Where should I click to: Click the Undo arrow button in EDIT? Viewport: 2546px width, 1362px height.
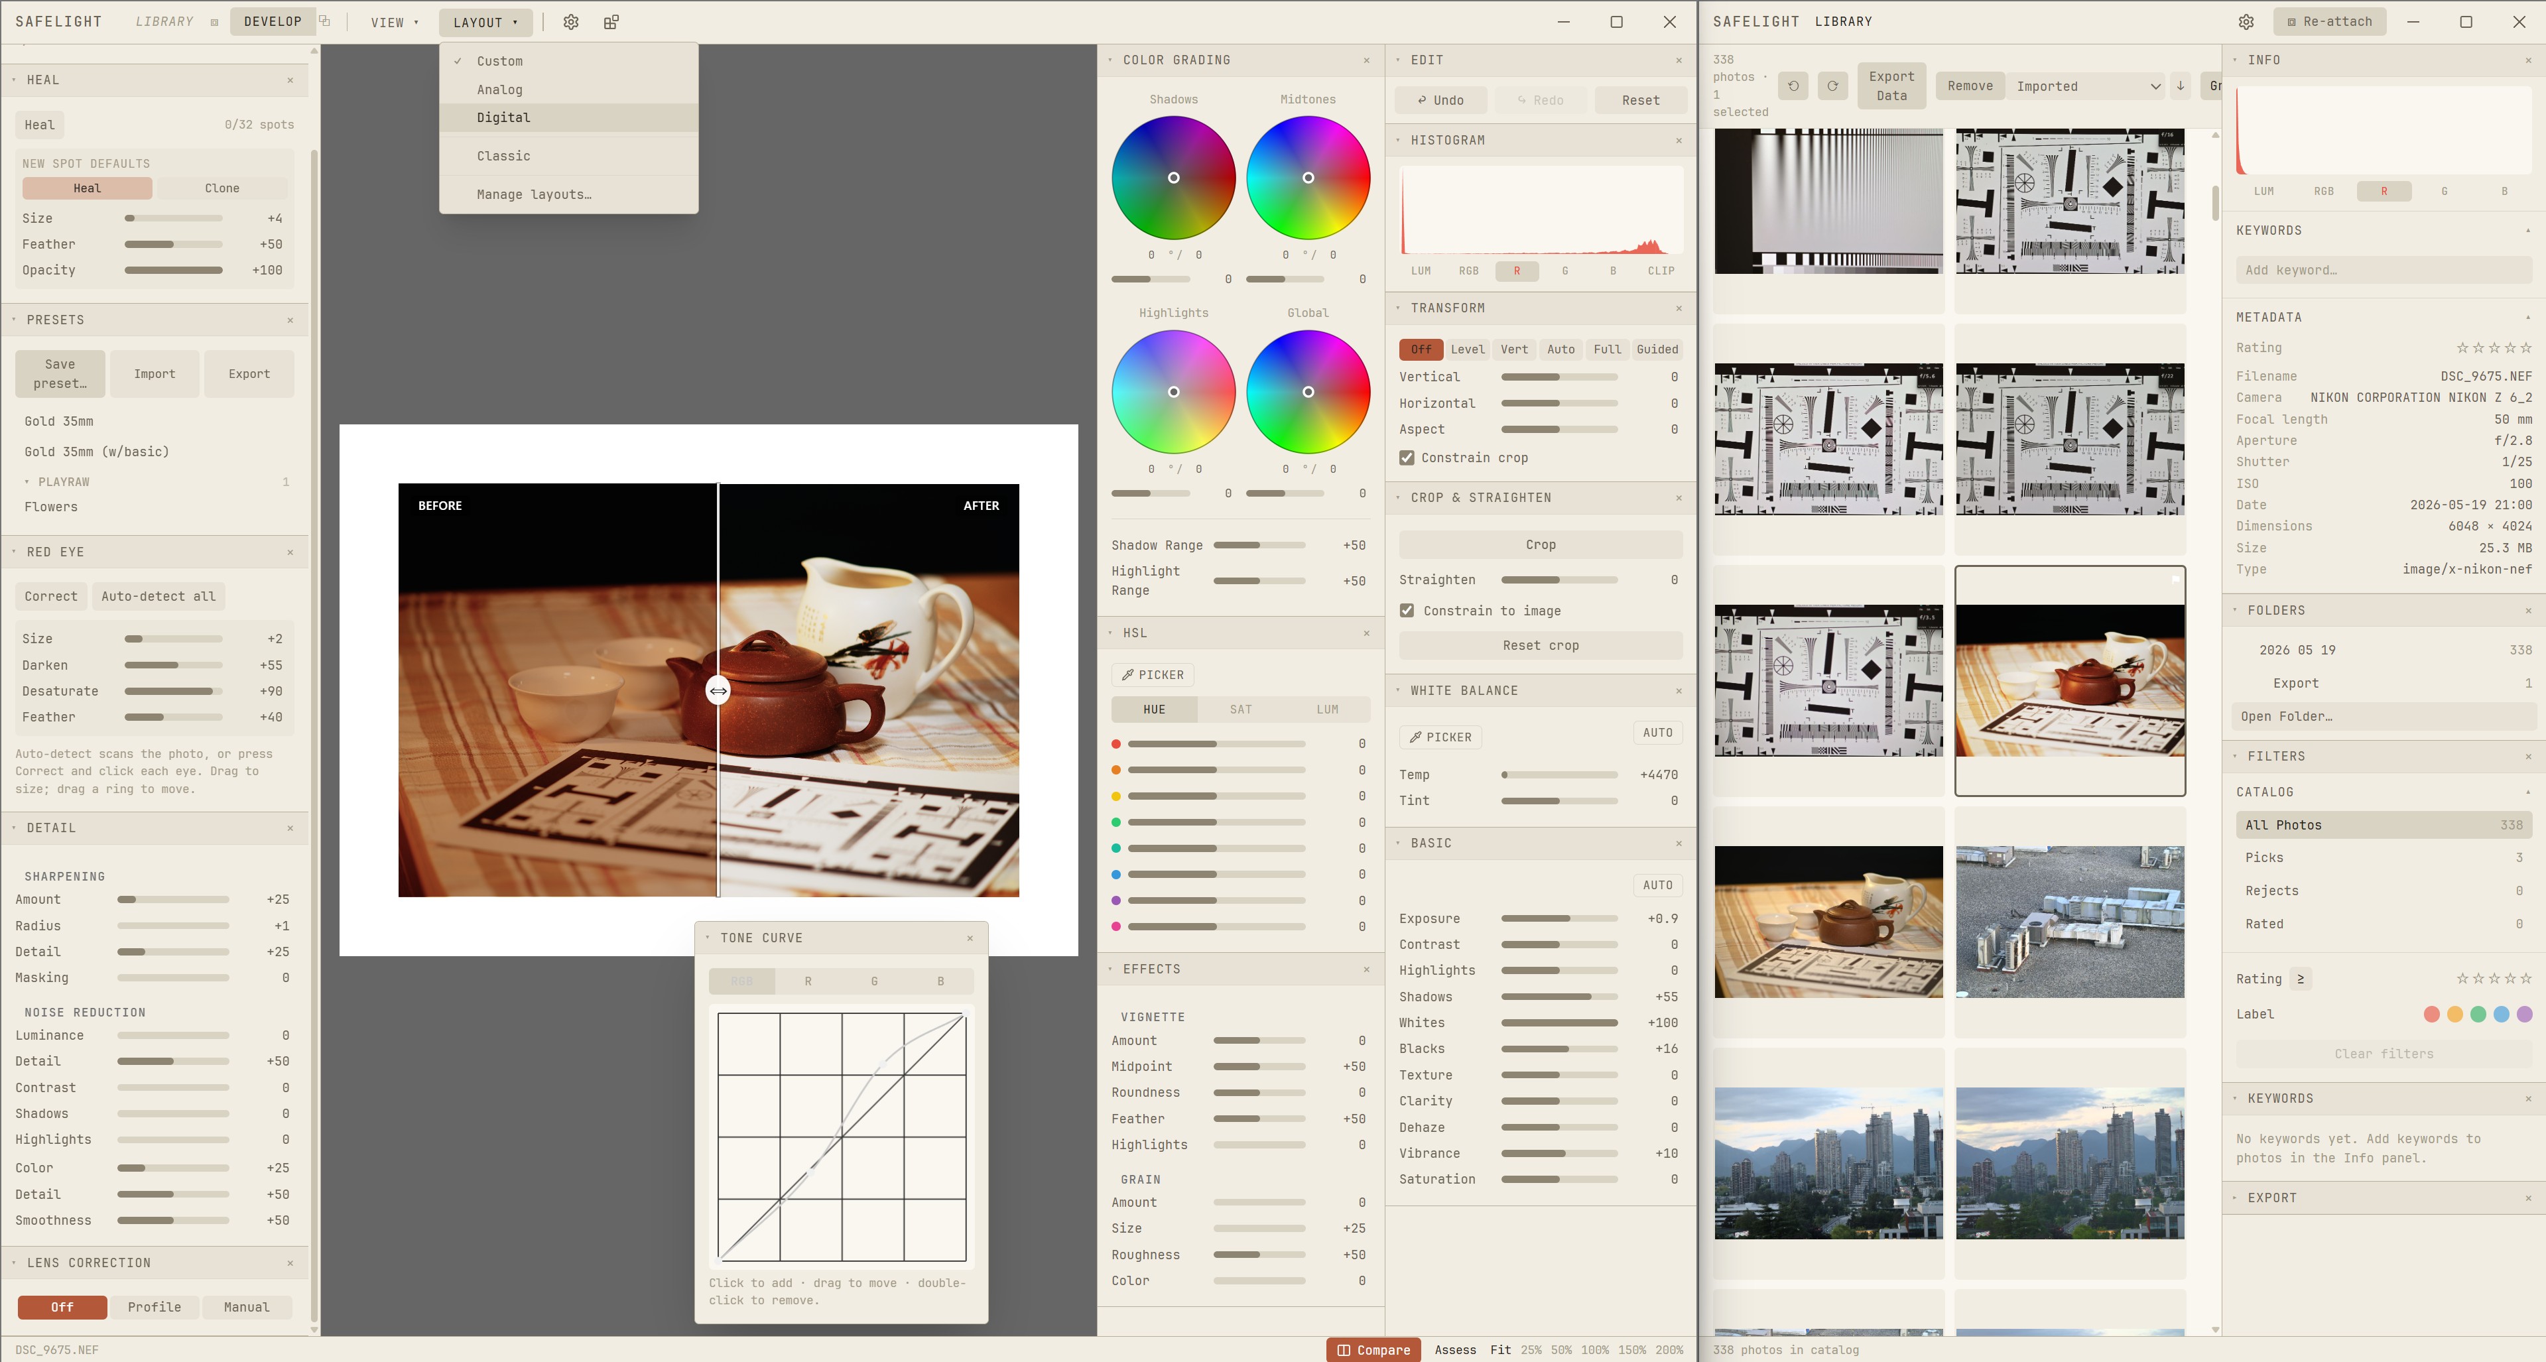click(1440, 100)
